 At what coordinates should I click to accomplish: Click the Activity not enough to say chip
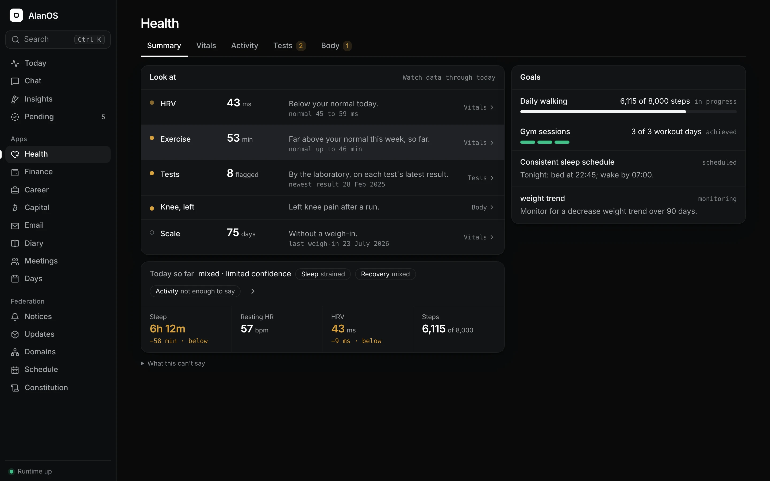point(195,291)
